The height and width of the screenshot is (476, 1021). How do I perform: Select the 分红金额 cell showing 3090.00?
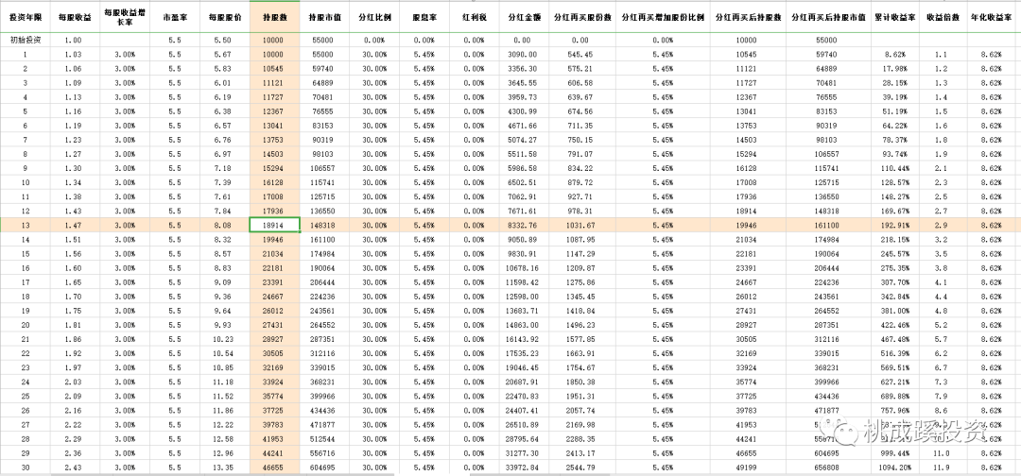coord(522,54)
